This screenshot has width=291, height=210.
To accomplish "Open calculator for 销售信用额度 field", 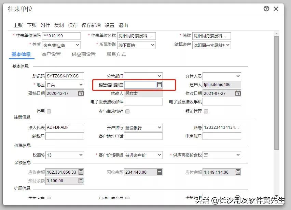I will point(160,85).
